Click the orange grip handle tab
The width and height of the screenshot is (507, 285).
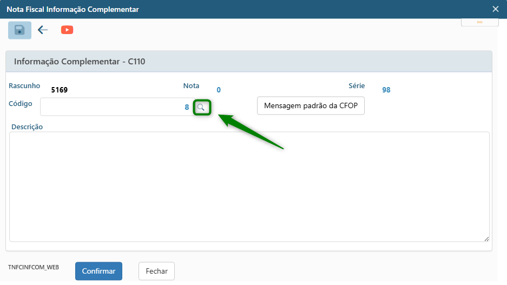pos(479,22)
